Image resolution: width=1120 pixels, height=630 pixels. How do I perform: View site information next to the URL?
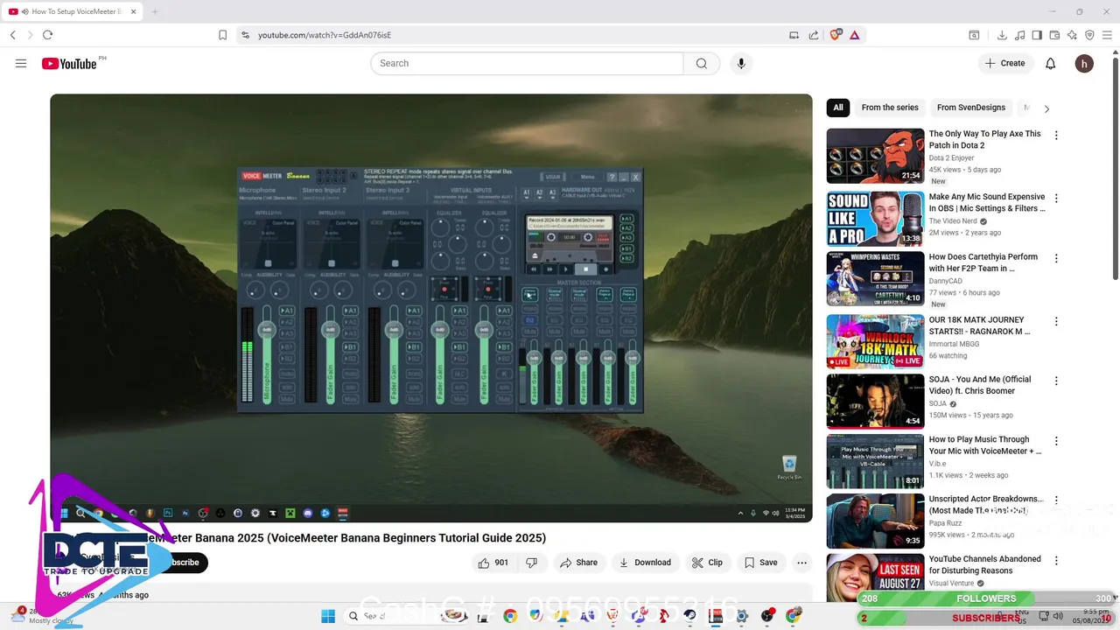pos(245,35)
